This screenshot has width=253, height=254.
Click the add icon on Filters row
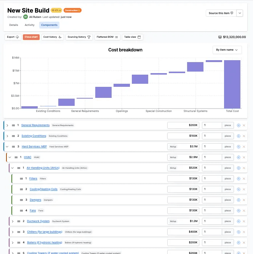239,179
